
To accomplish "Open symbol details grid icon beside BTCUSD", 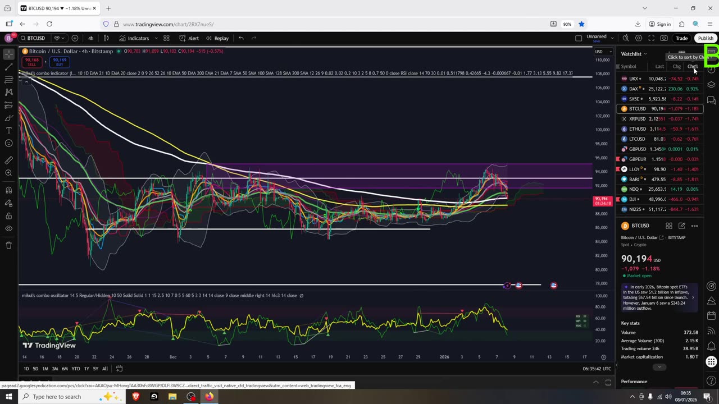I will click(x=669, y=226).
